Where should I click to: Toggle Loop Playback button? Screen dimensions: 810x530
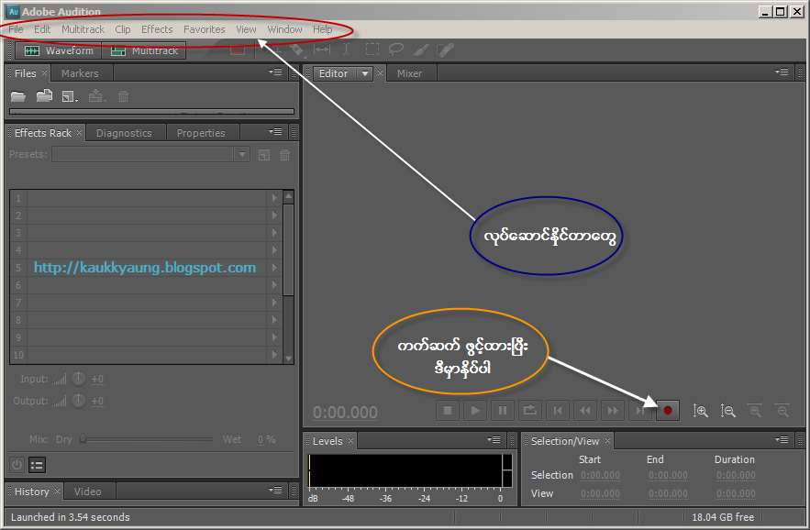[x=530, y=411]
